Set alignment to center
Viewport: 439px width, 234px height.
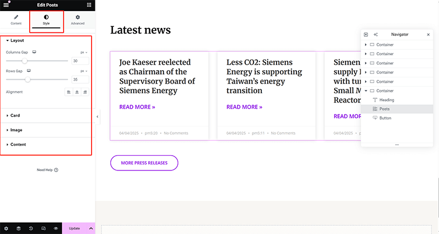[x=77, y=92]
